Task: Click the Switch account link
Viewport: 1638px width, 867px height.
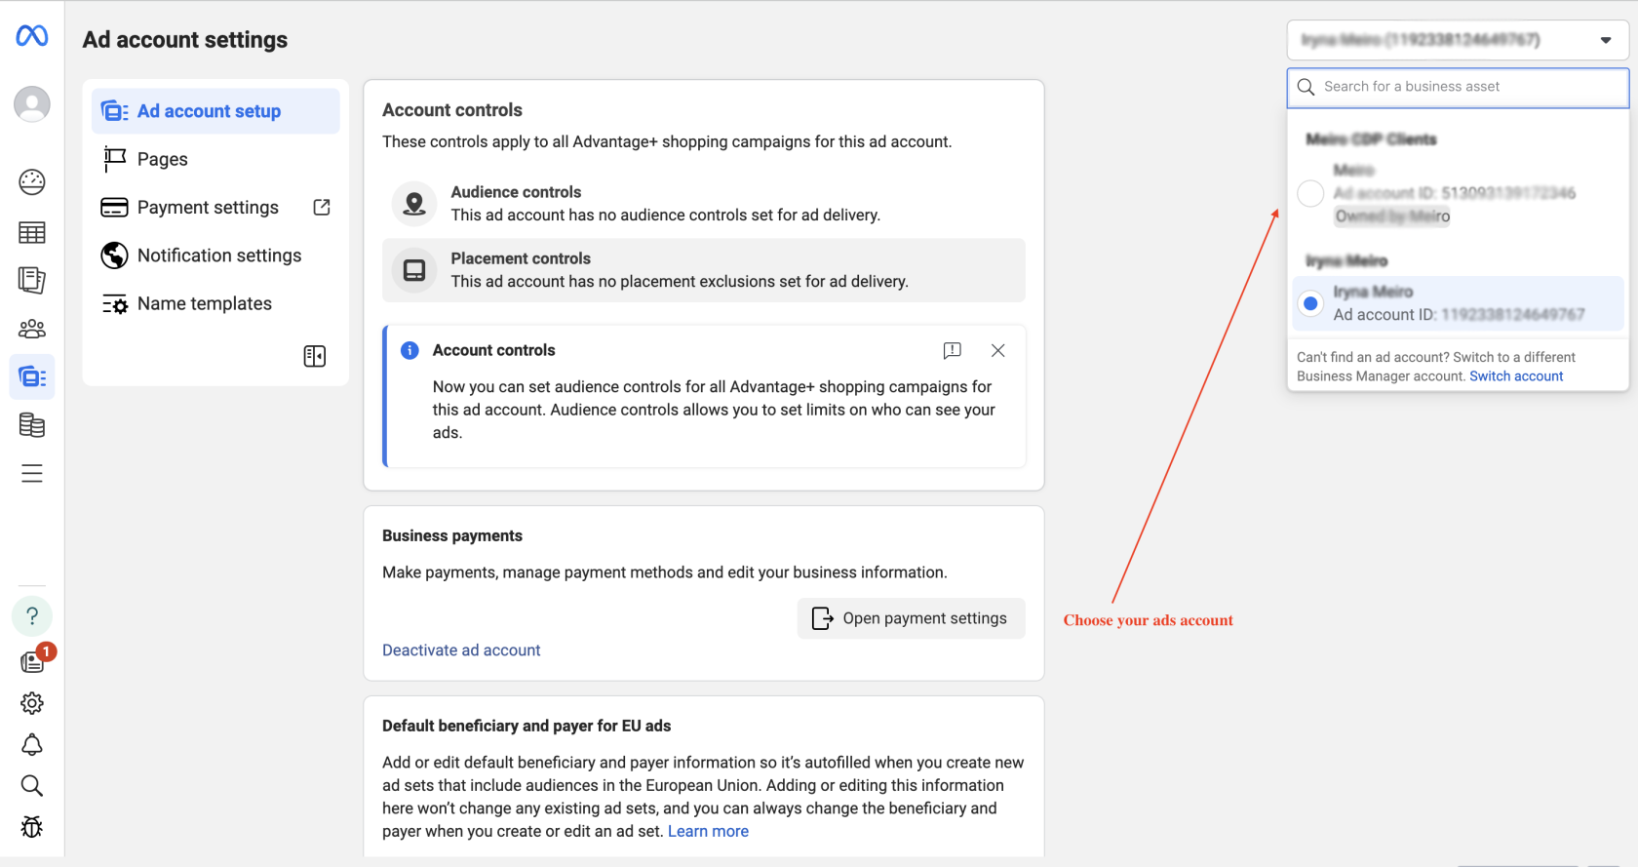Action: [1516, 376]
